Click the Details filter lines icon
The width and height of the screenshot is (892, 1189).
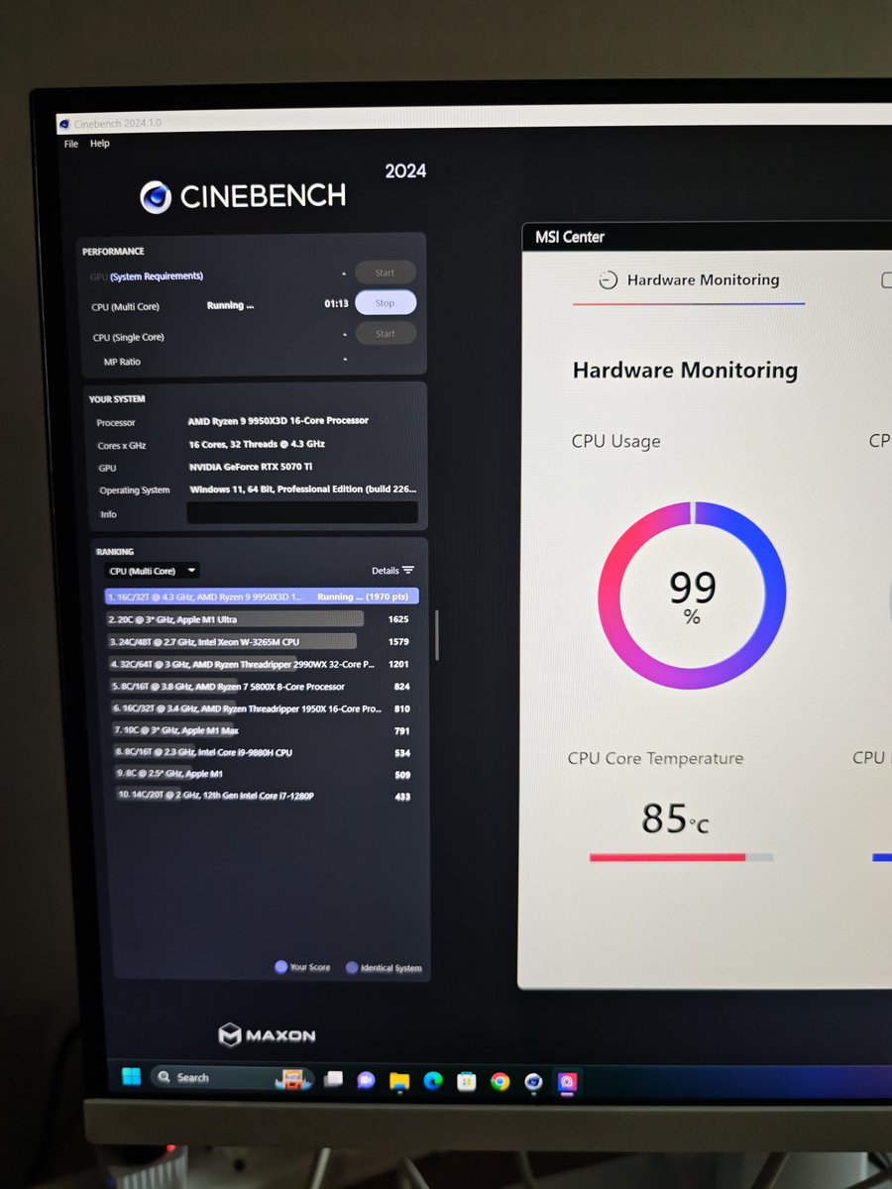tap(407, 571)
